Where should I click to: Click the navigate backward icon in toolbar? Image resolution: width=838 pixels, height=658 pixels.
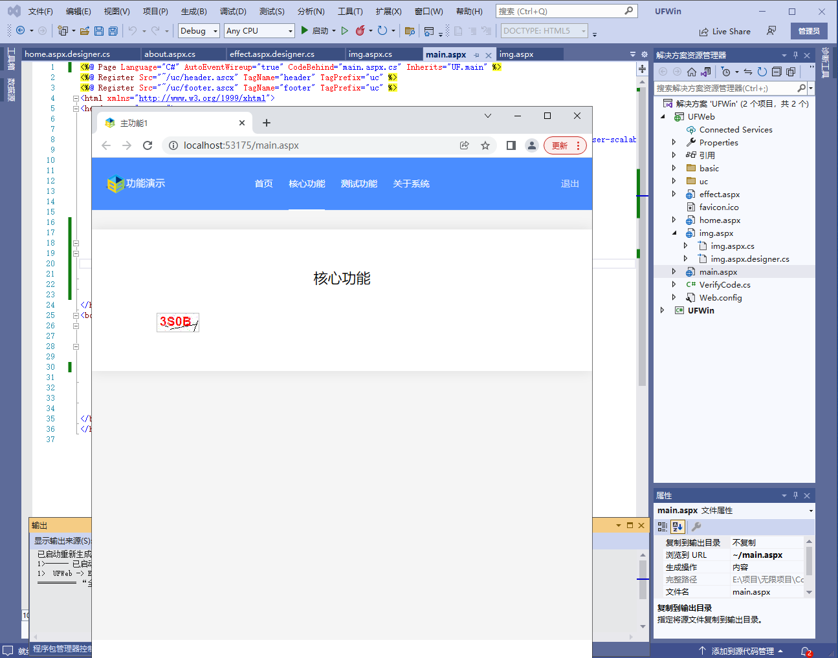click(21, 30)
